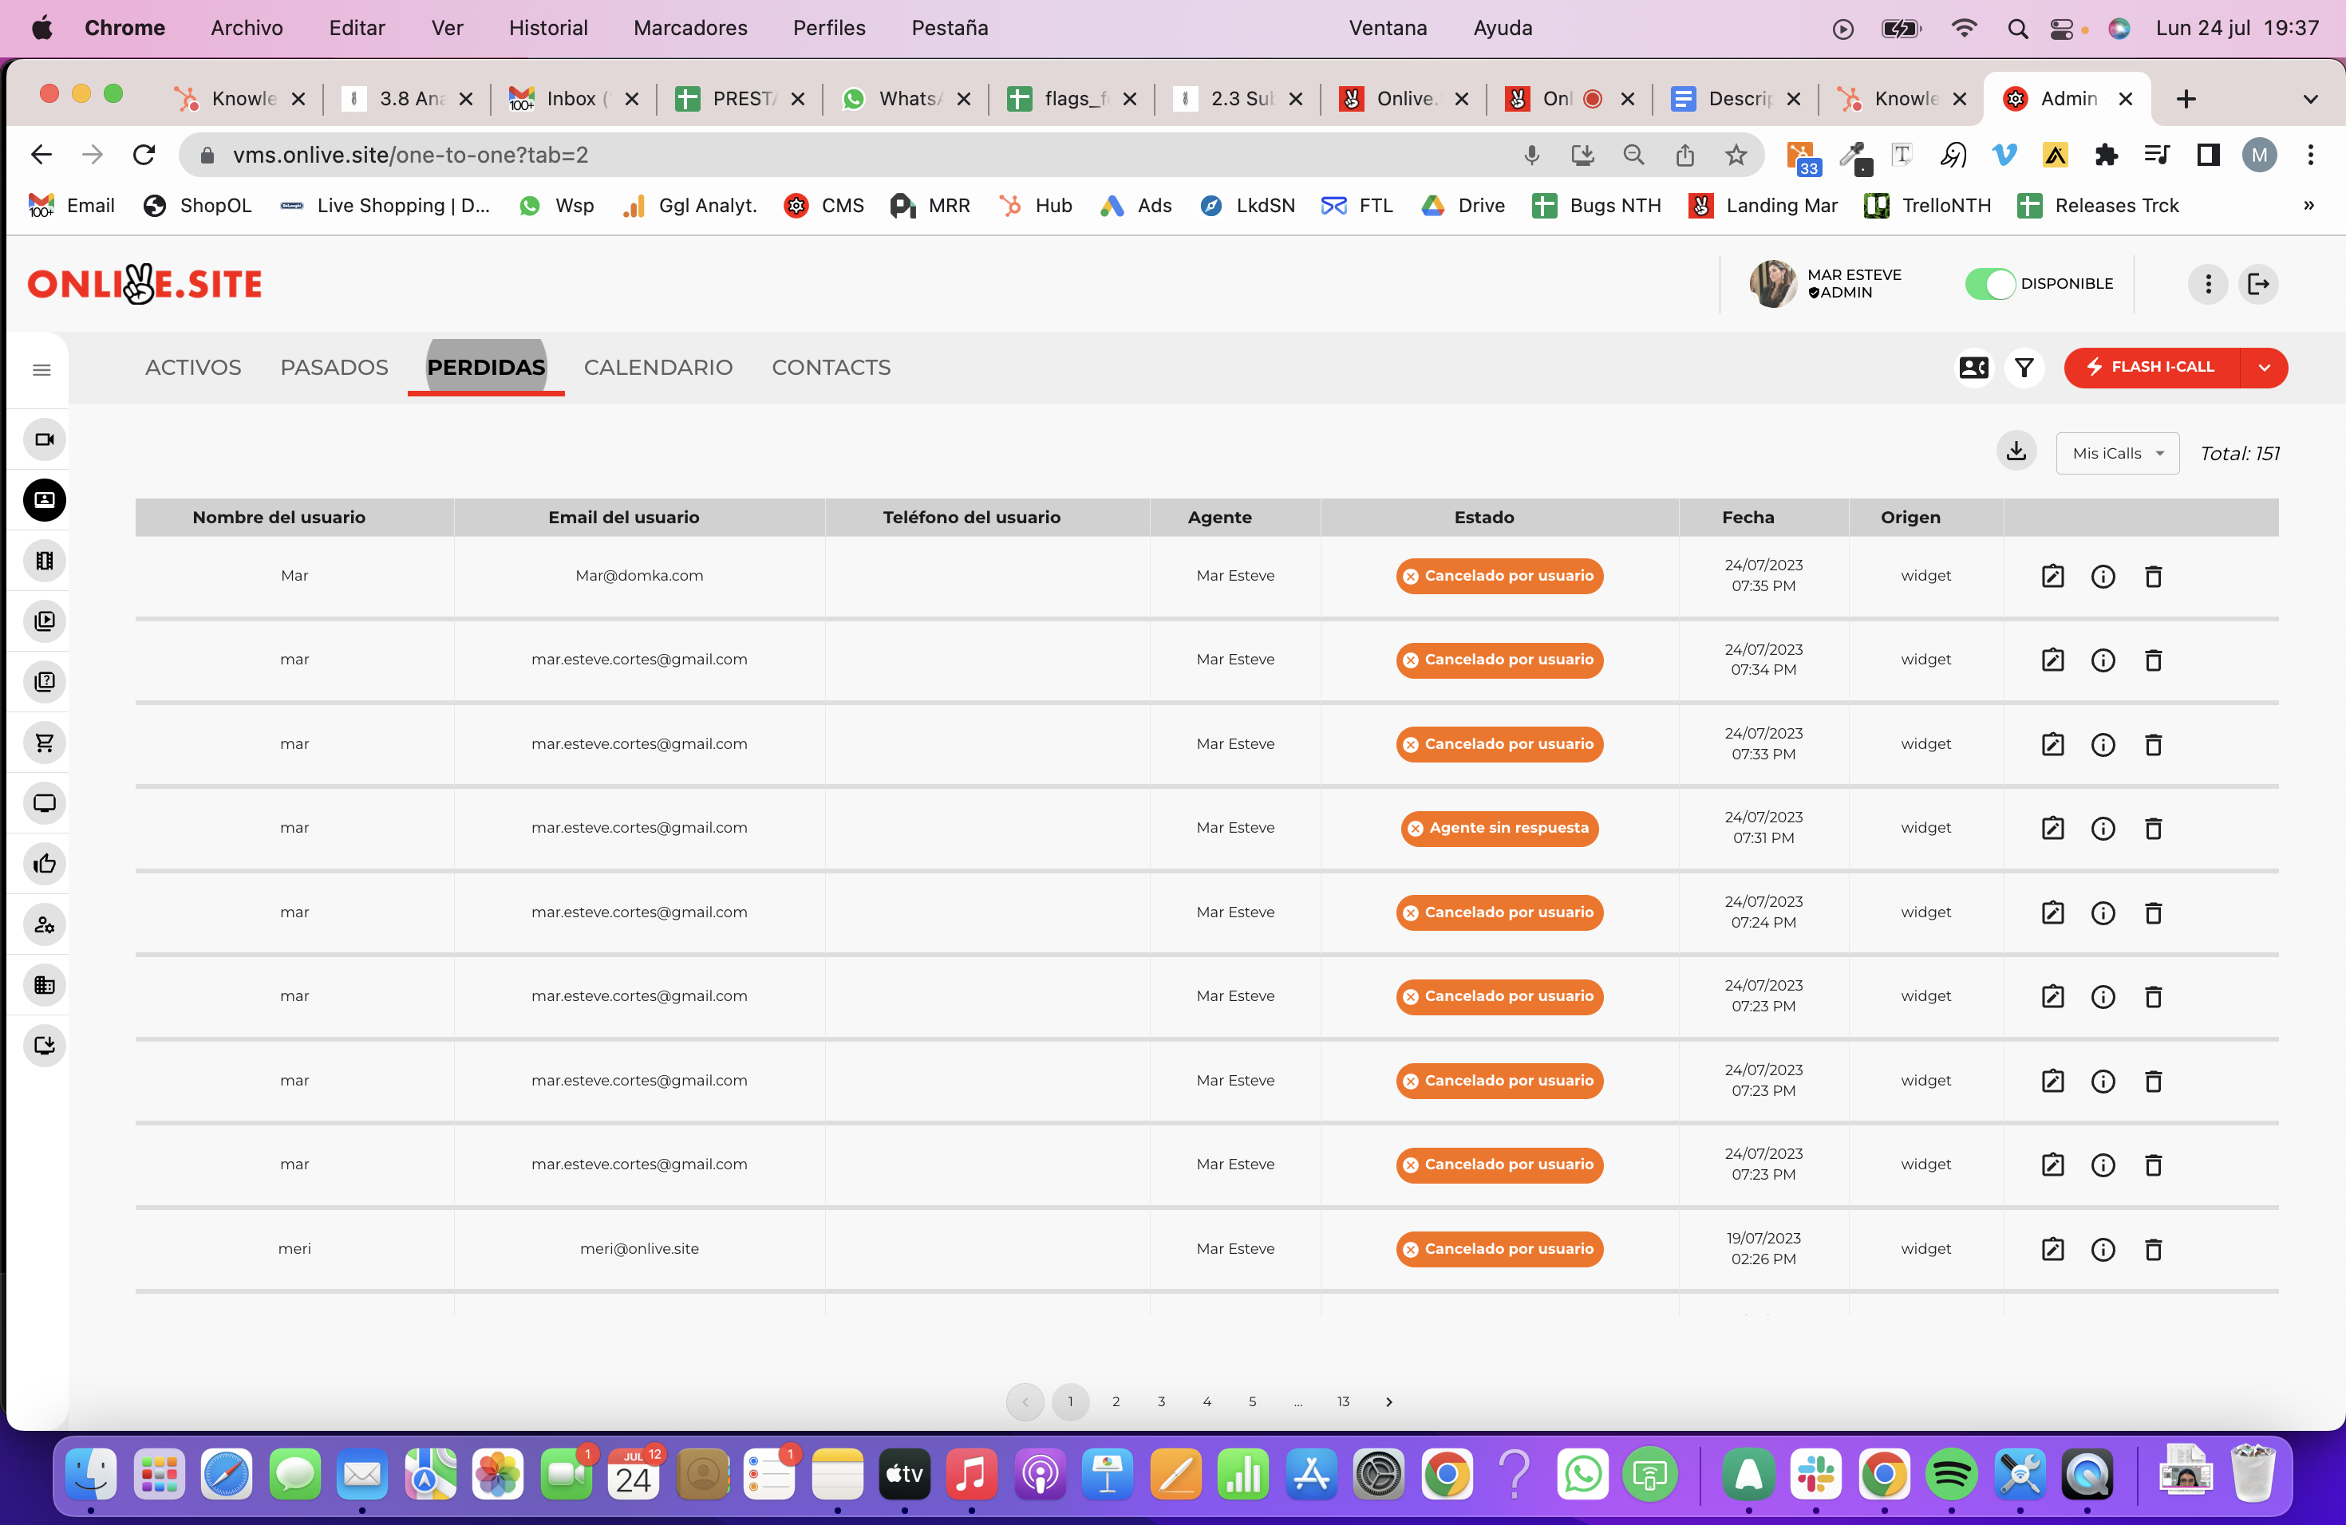Click the next page arrow in pagination
2346x1525 pixels.
click(x=1389, y=1401)
